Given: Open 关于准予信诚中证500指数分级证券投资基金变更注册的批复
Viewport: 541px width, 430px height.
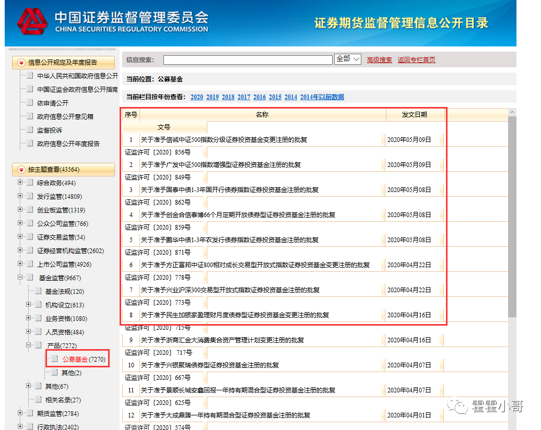Looking at the screenshot, I should [x=224, y=140].
